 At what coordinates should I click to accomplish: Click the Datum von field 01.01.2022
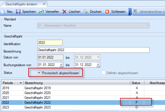(50, 57)
